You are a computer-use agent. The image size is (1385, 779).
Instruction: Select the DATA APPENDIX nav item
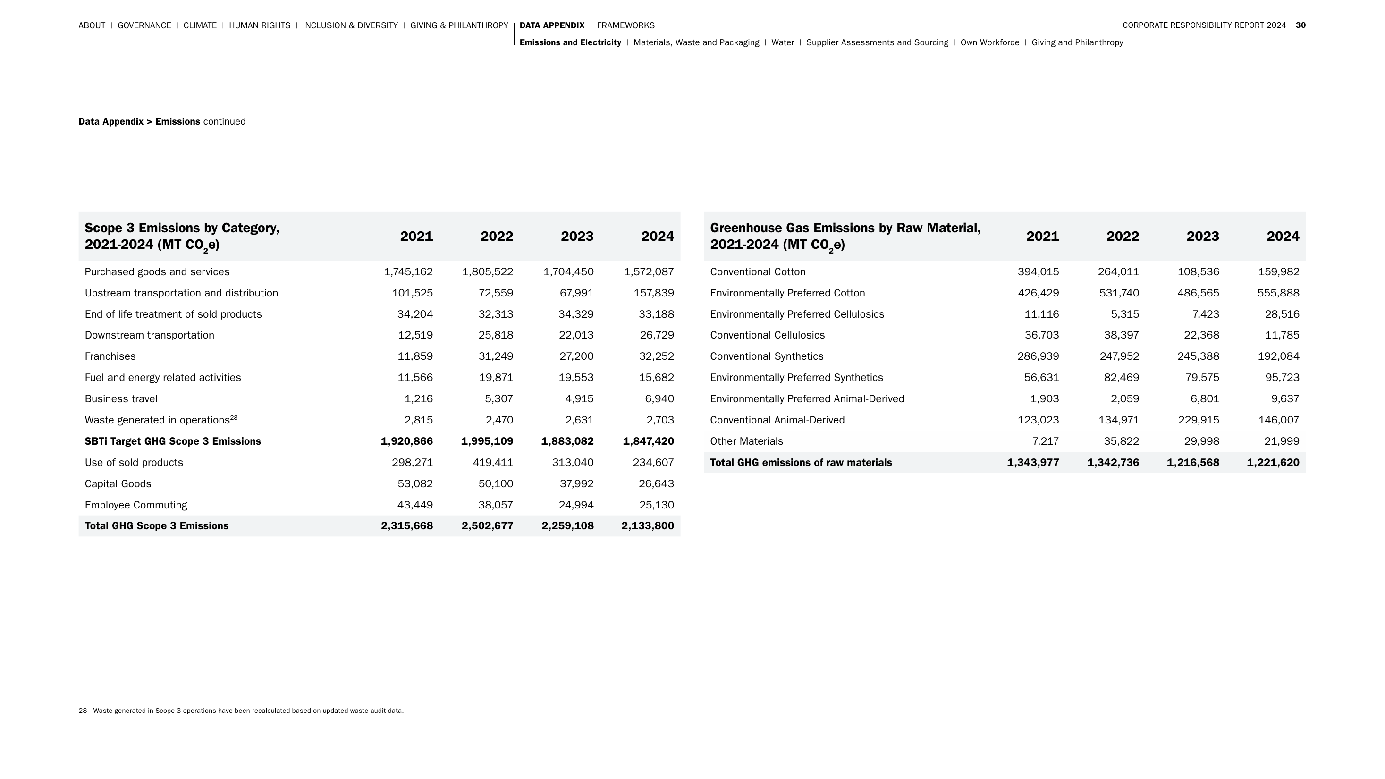click(552, 25)
